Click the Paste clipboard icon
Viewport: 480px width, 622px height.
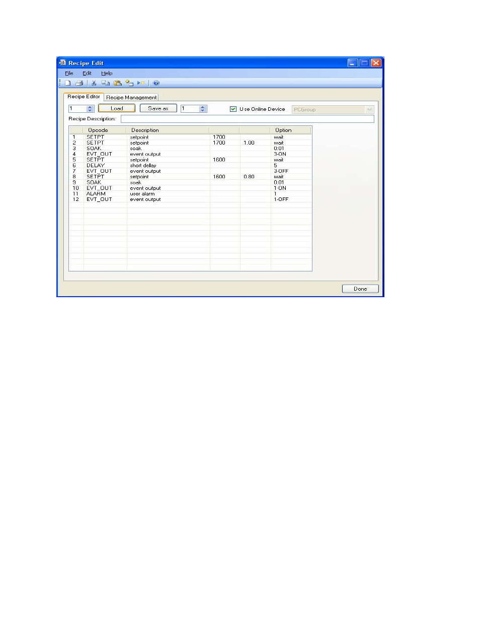click(117, 83)
